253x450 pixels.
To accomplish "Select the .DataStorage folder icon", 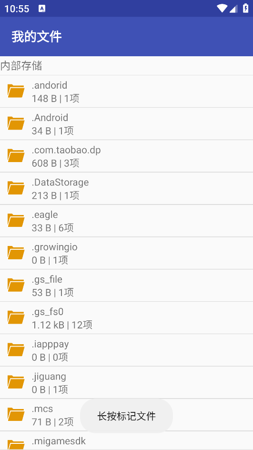I will (x=16, y=188).
